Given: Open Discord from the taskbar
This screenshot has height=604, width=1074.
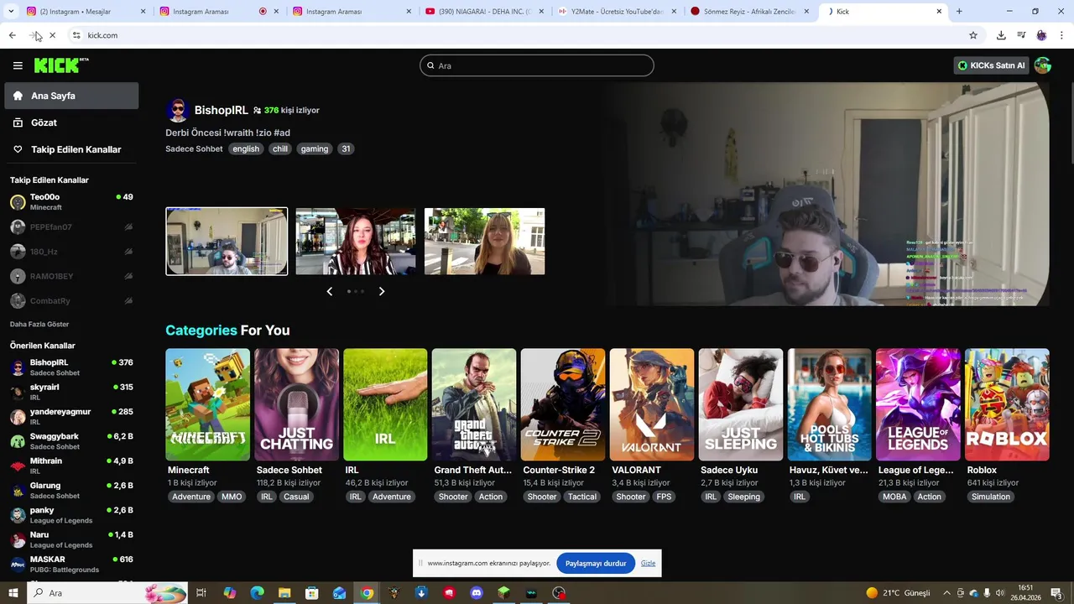Looking at the screenshot, I should (x=477, y=593).
